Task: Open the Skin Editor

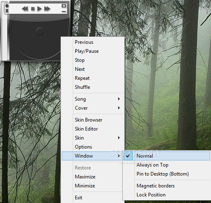Action: [x=93, y=129]
